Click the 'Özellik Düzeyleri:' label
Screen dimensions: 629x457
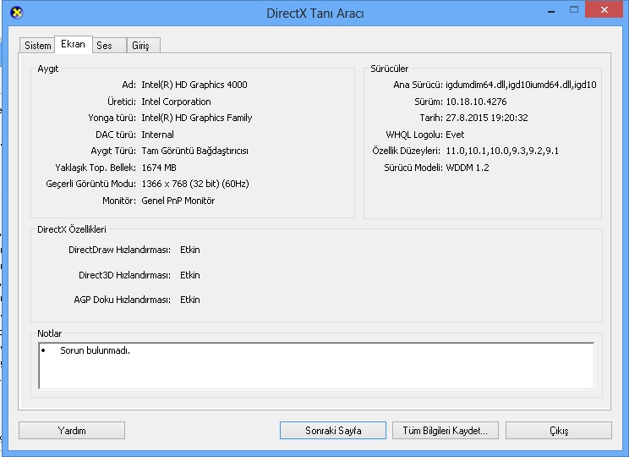[x=406, y=151]
